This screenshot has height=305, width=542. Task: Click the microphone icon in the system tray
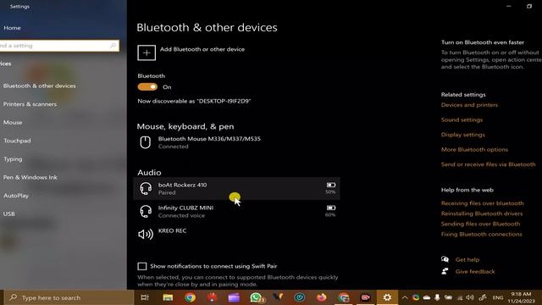tap(437, 297)
